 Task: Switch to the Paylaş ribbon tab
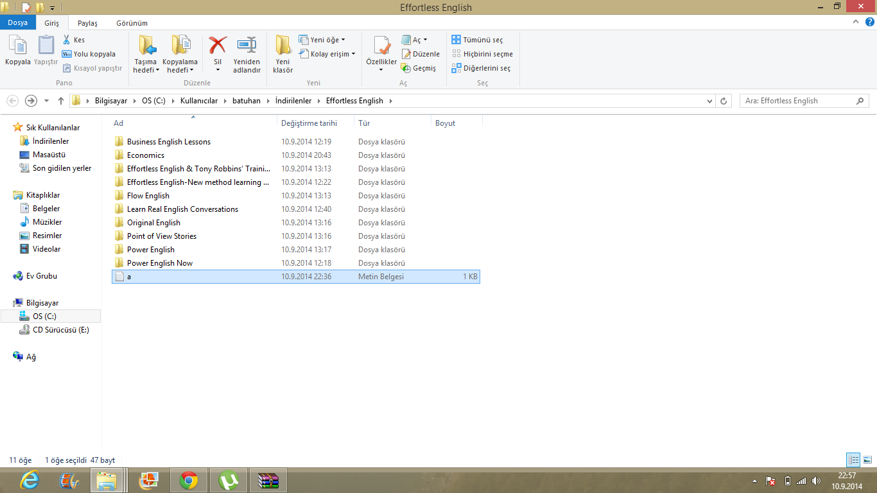click(87, 23)
